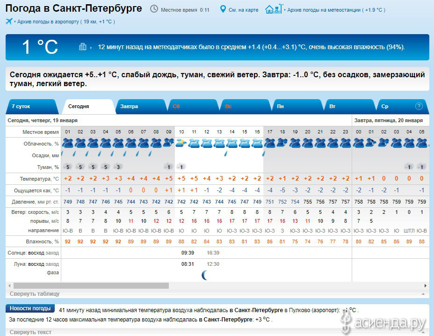
Task: Click the scrollbar left arrow
Action: tap(9, 285)
